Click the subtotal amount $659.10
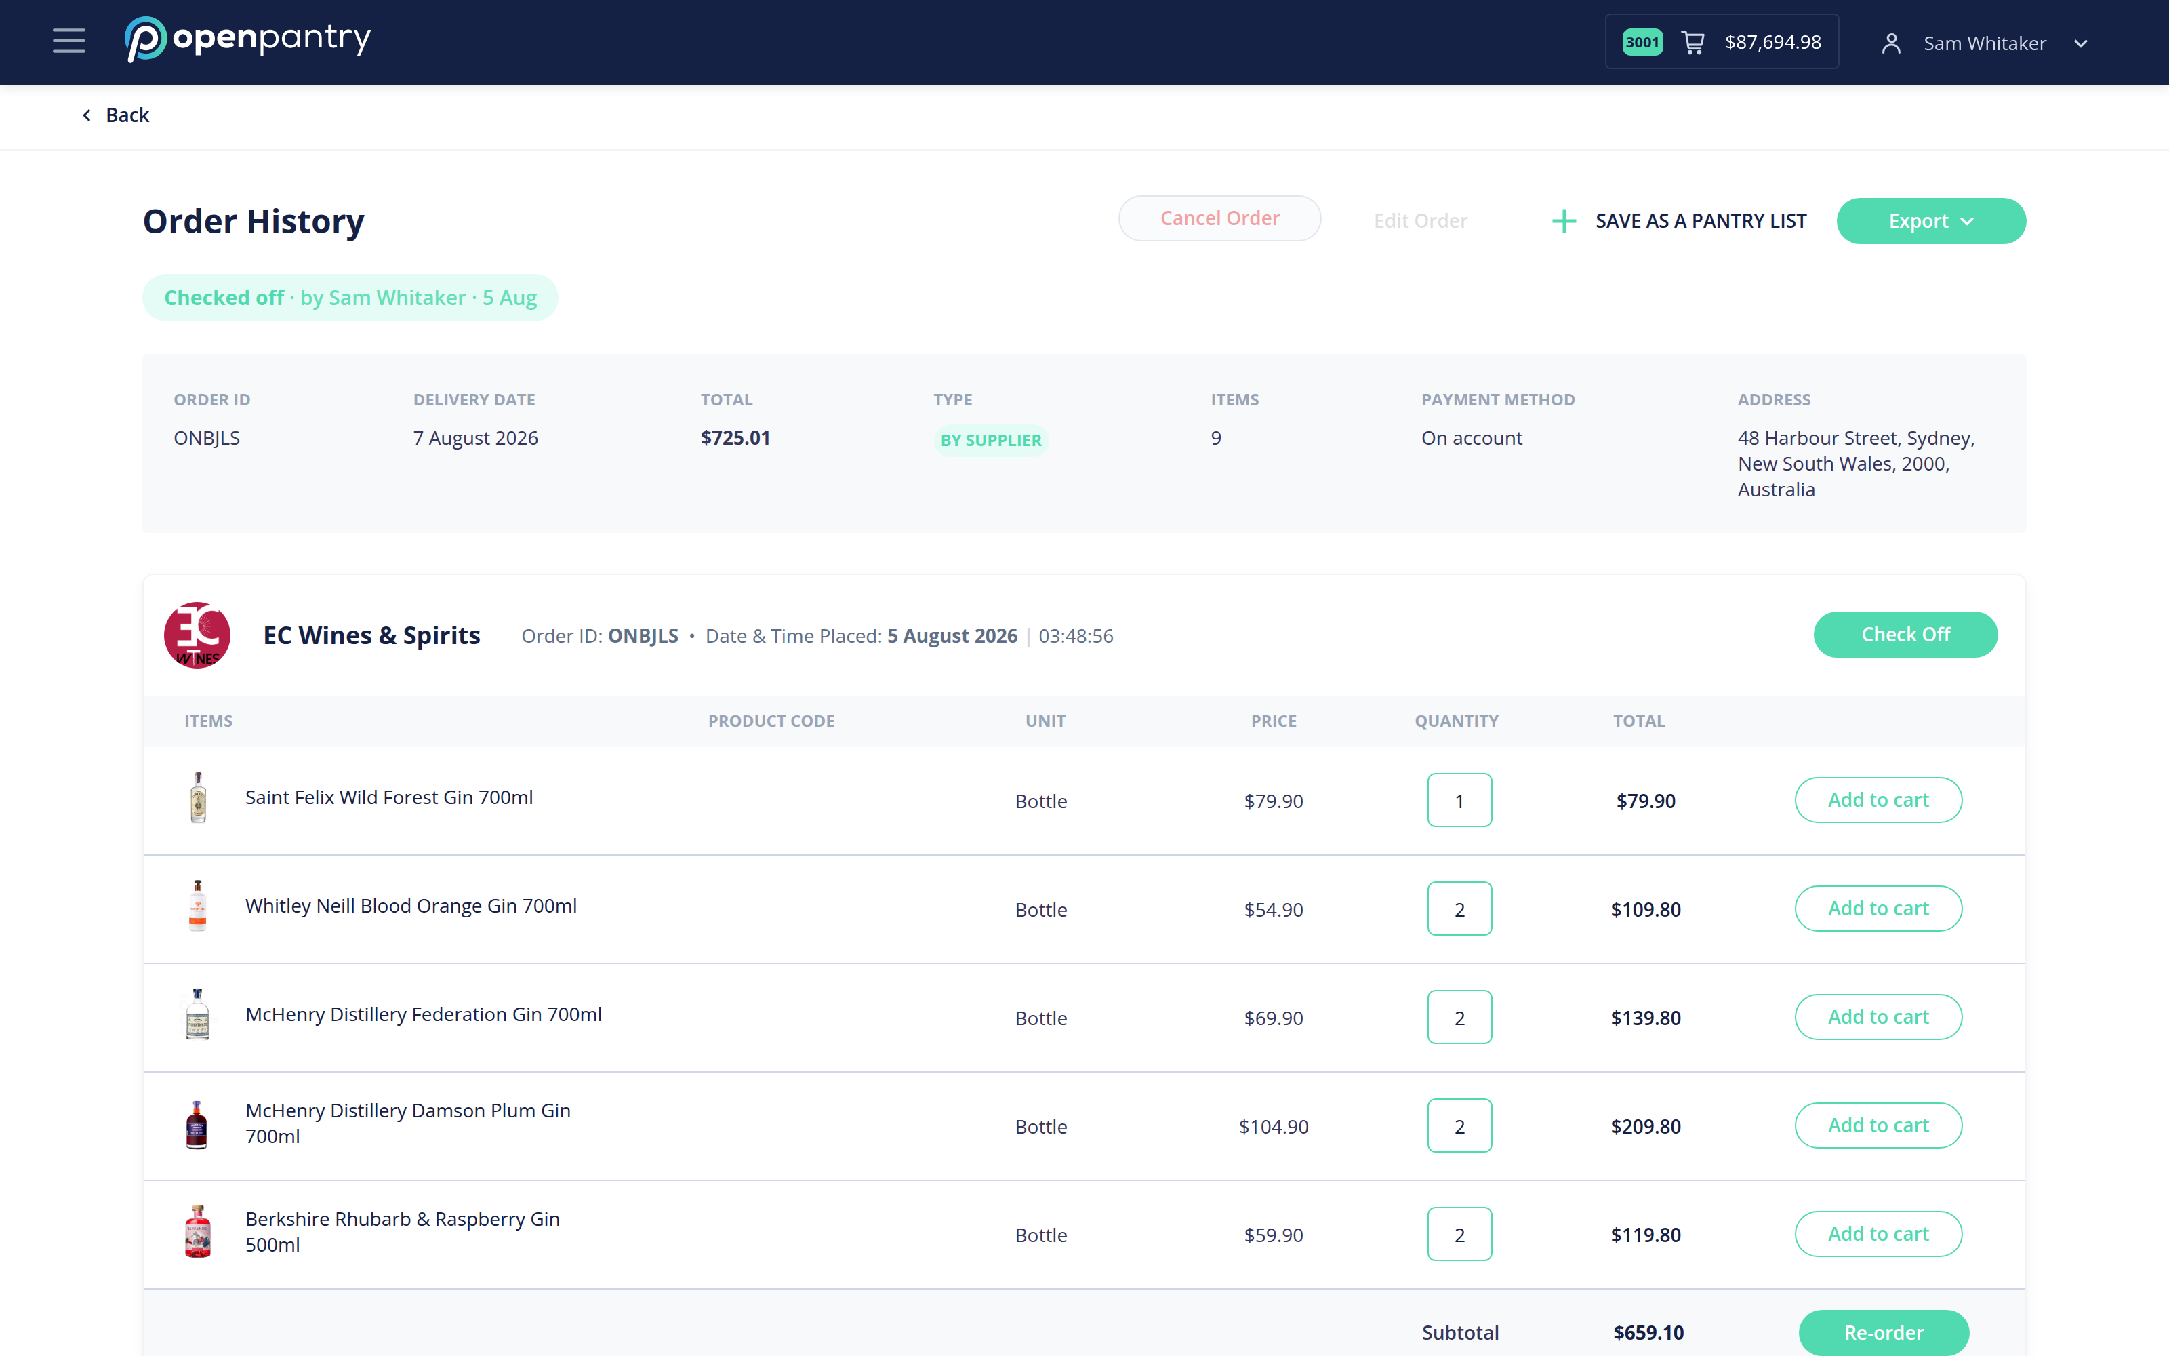 coord(1648,1333)
